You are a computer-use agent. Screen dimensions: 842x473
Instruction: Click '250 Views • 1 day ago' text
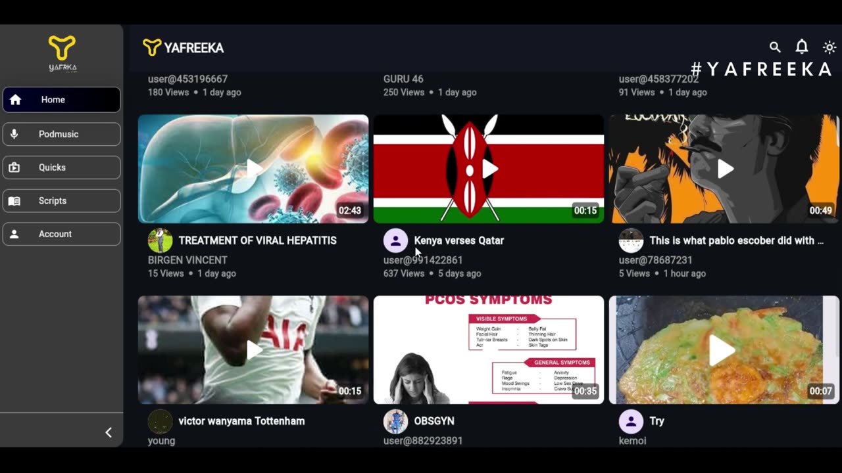tap(430, 92)
